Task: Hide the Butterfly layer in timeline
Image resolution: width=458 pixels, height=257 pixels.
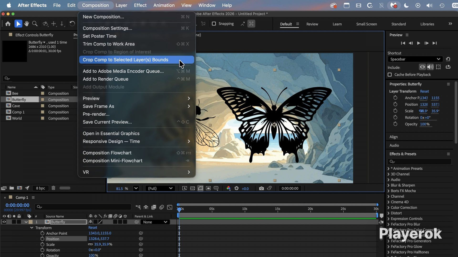Action: 4,222
